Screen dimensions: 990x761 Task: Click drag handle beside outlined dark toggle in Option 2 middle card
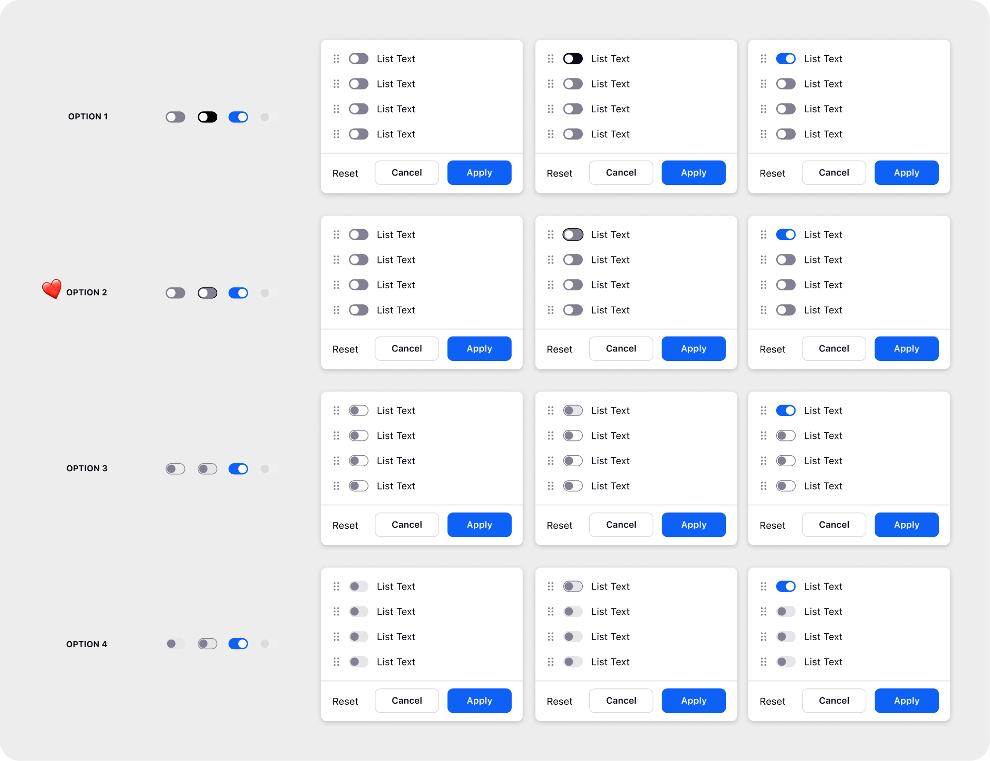(x=550, y=235)
